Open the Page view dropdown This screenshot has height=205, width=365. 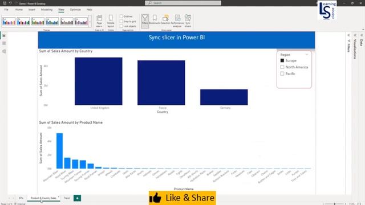point(99,21)
